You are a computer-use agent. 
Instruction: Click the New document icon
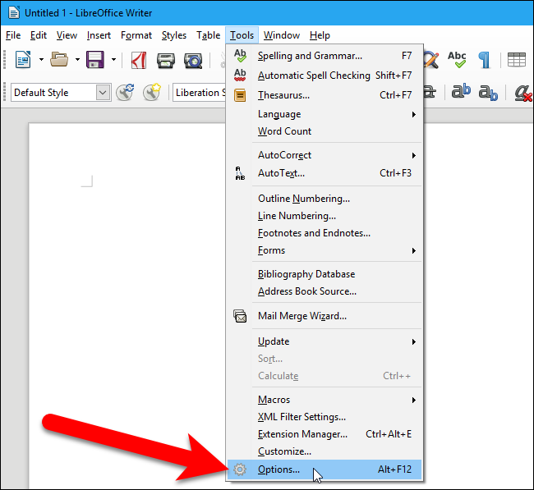coord(23,60)
